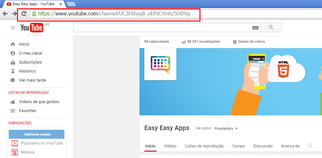Click the Easy Easy Apps channel title

(x=167, y=128)
